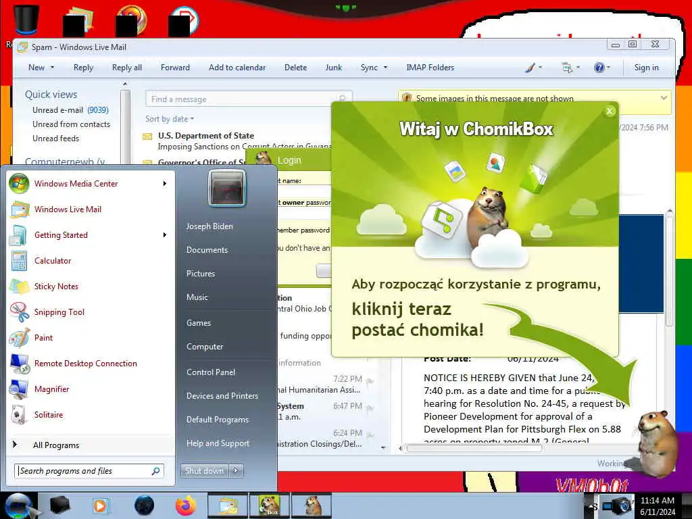The image size is (692, 519).
Task: Open Computer from Start menu
Action: [x=205, y=347]
